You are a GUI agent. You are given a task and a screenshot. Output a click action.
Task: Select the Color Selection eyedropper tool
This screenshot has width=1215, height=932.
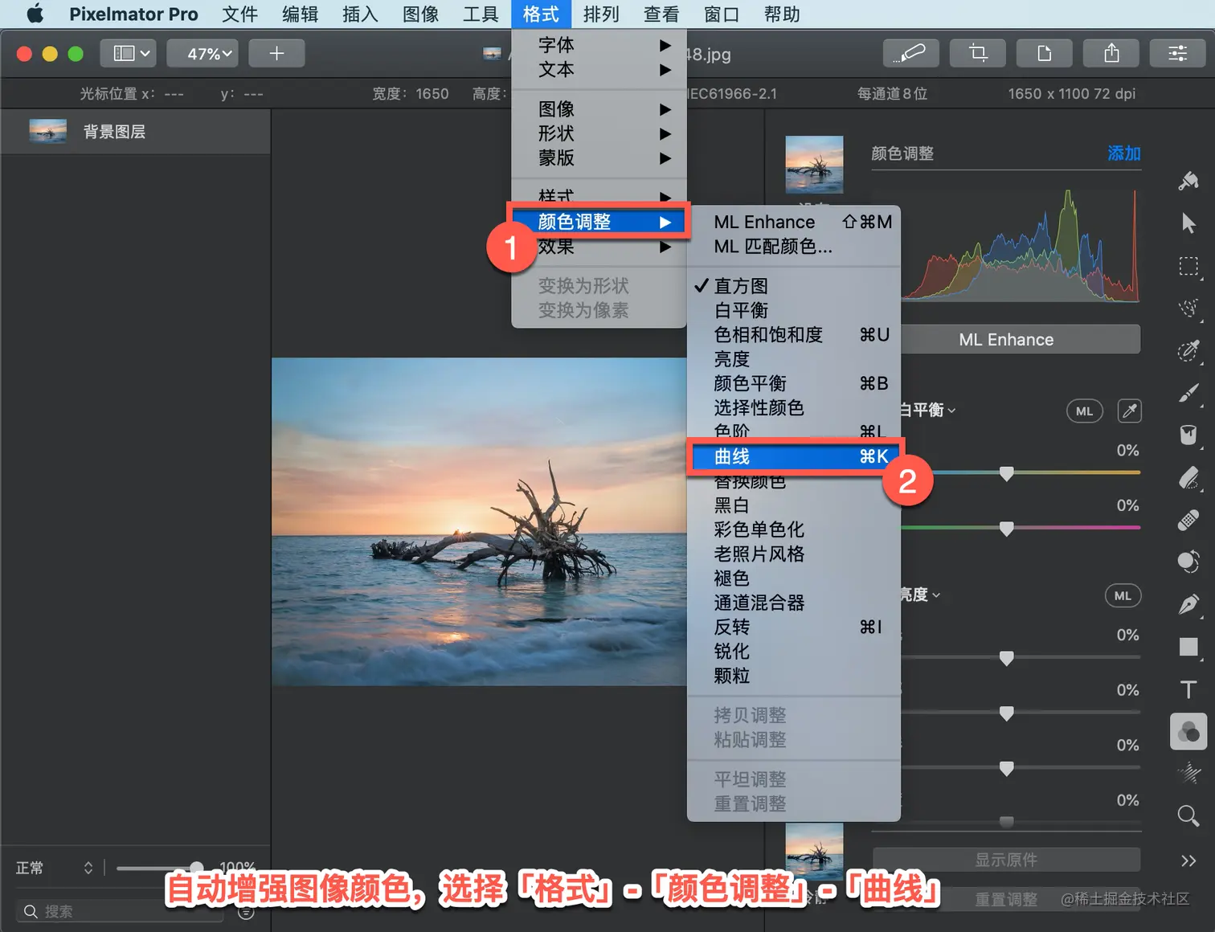pyautogui.click(x=1188, y=350)
